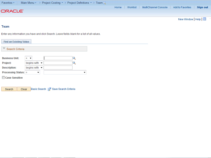Open the MultiChannel Console link
Viewport: 211px width, 158px height.
coord(155,7)
